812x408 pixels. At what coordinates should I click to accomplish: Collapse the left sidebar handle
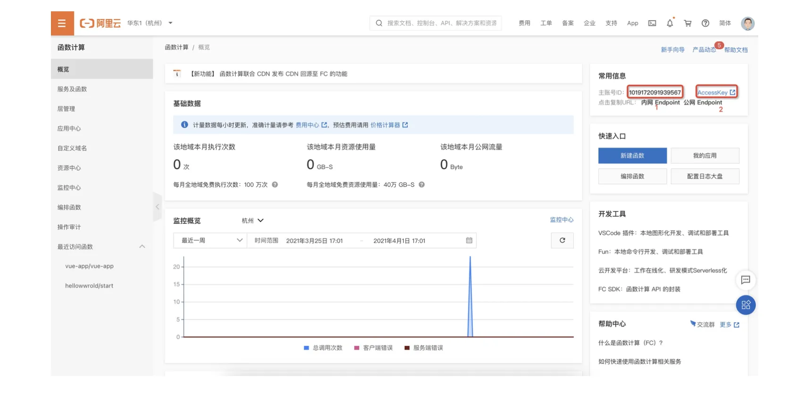[x=157, y=207]
